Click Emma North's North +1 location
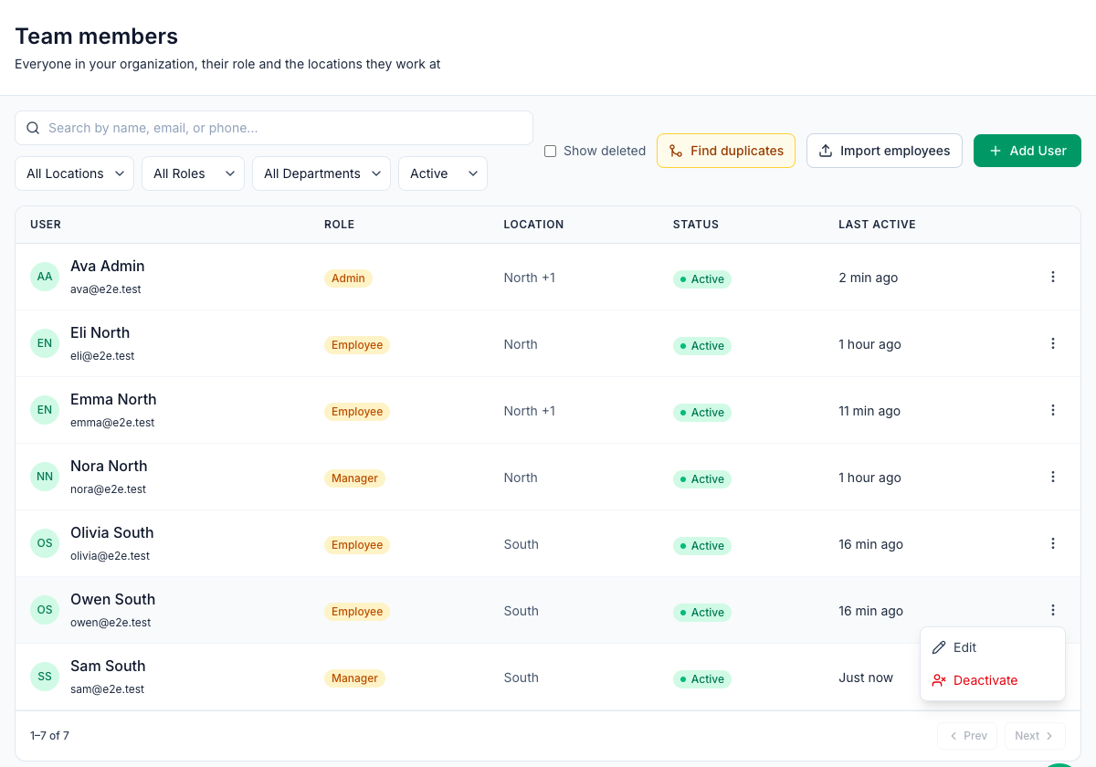Image resolution: width=1096 pixels, height=767 pixels. coord(530,411)
